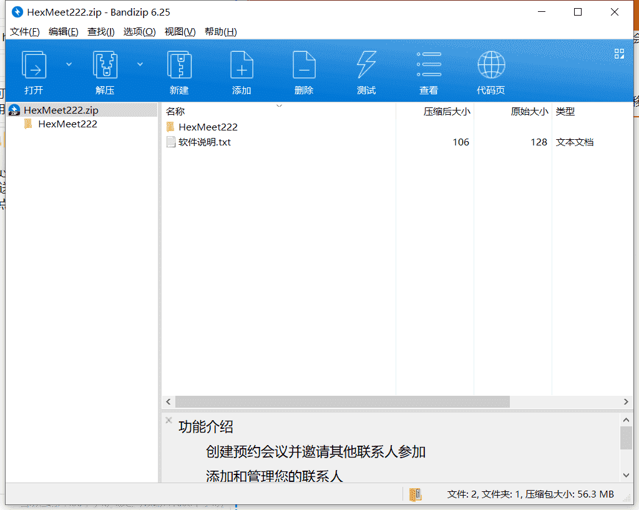This screenshot has width=639, height=510.
Task: Open the 查找(I) menu
Action: tap(100, 32)
